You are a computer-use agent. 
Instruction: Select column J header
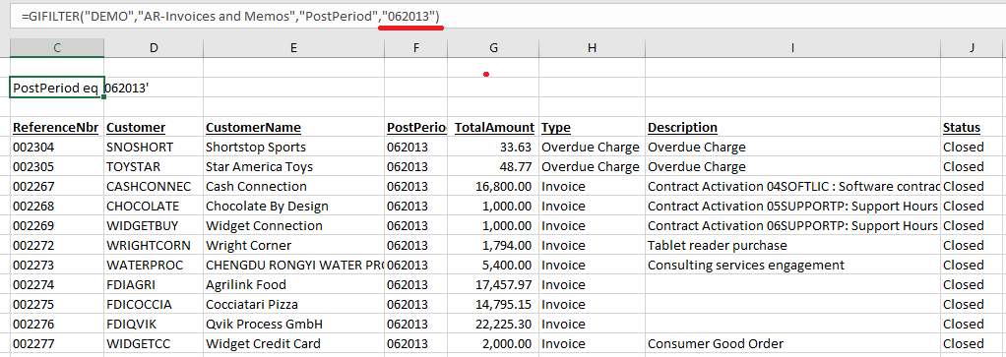(973, 47)
